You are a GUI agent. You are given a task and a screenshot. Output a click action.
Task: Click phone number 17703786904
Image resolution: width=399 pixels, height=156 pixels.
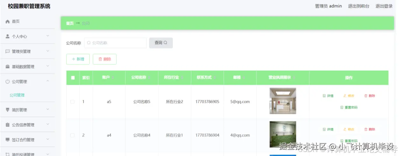click(207, 135)
